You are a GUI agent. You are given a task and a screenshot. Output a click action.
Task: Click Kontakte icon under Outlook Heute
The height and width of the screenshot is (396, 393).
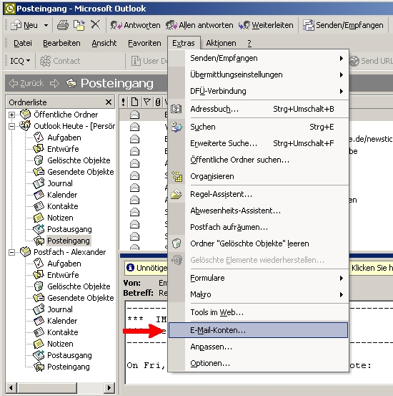coord(39,206)
